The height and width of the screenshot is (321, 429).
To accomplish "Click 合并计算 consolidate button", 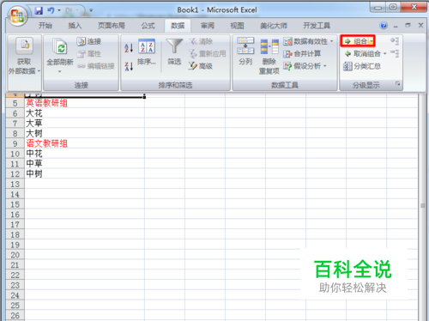I will tap(302, 54).
